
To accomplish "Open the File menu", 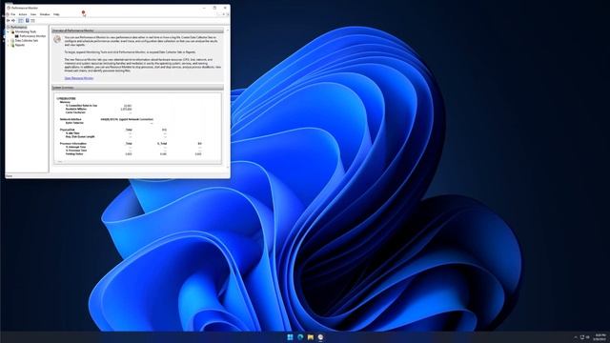I will 12,14.
